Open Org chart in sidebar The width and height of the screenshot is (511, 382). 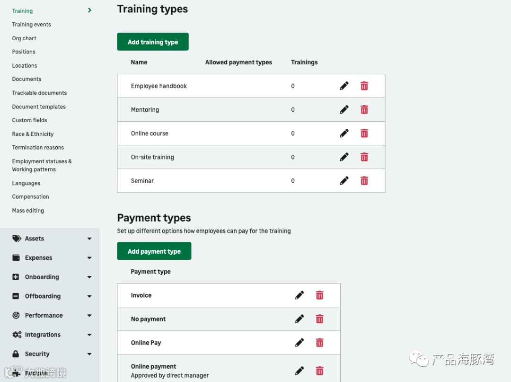click(x=24, y=38)
